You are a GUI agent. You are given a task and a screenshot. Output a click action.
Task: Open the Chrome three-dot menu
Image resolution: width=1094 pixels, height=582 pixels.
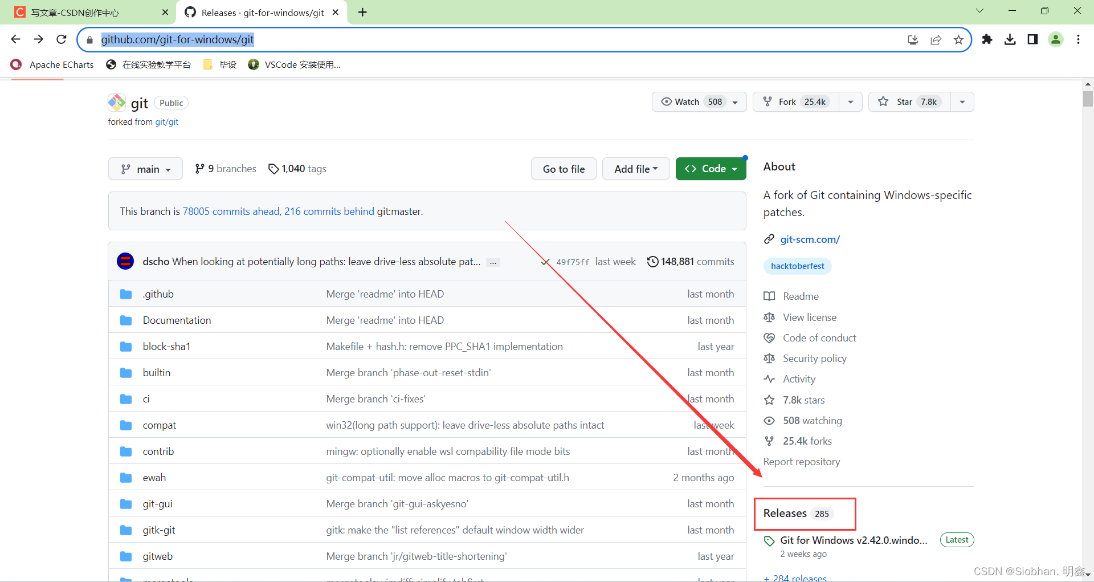pyautogui.click(x=1078, y=39)
